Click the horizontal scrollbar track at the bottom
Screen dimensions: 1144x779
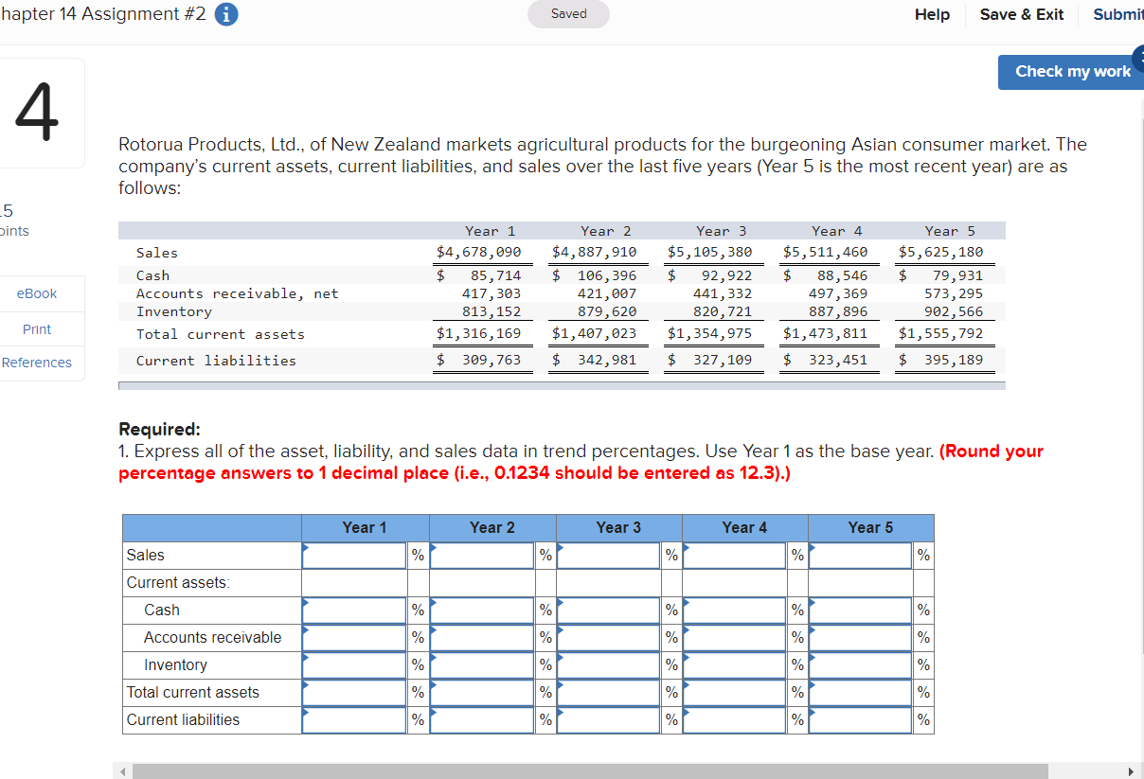coord(625,770)
